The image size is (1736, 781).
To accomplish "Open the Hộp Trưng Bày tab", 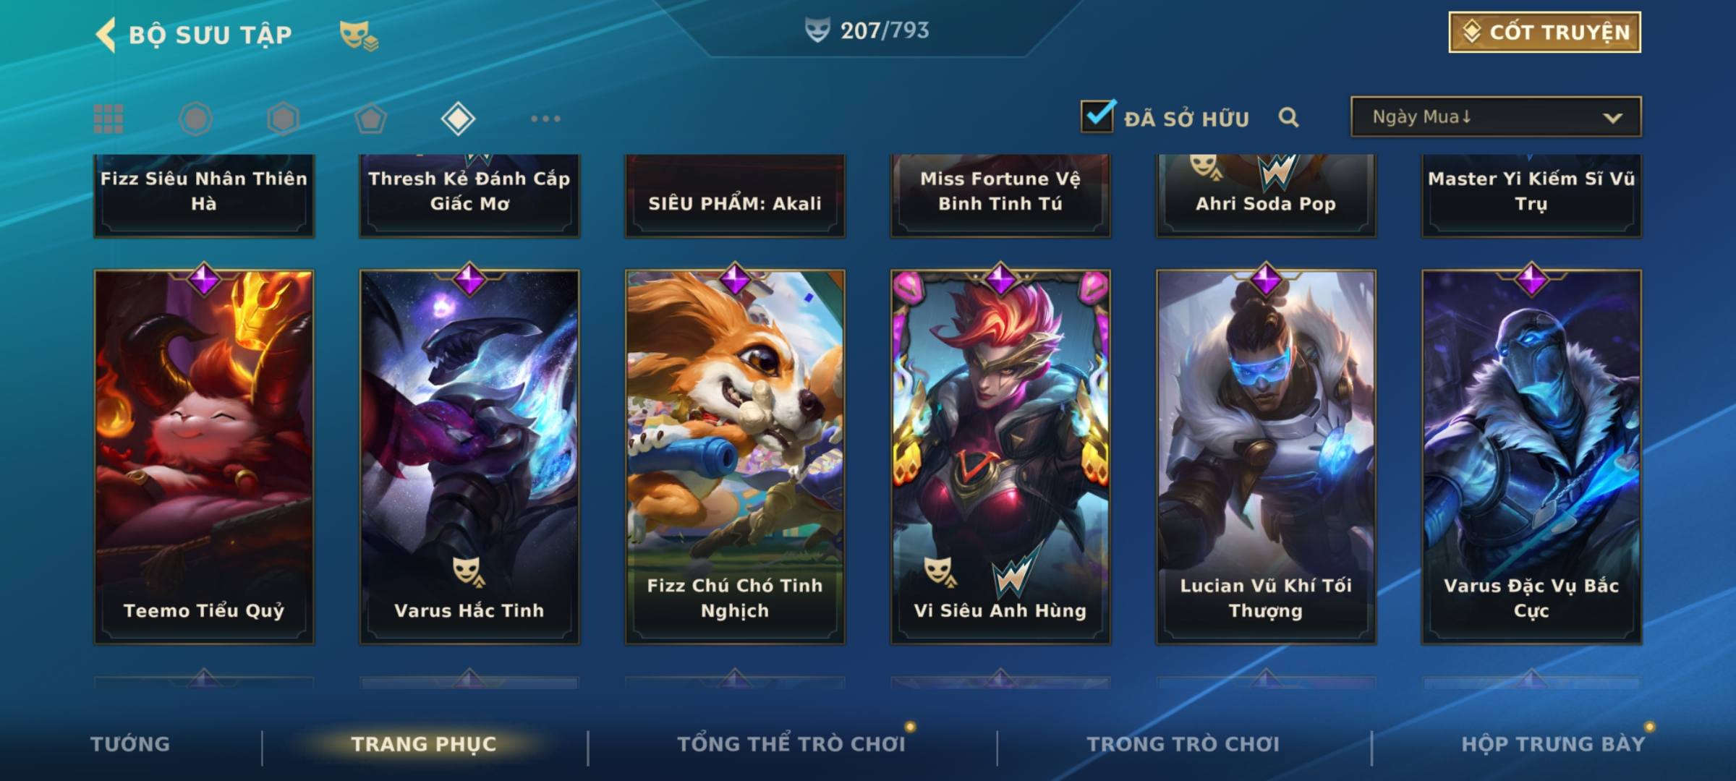I will coord(1553,743).
